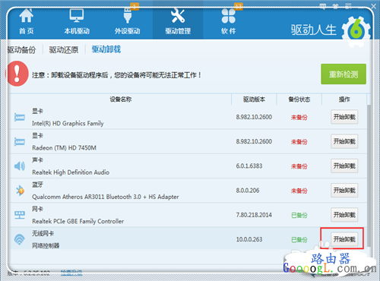Screen dimensions: 380x281
Task: Start uninstall for Realtek High Definition Audio
Action: pyautogui.click(x=344, y=166)
